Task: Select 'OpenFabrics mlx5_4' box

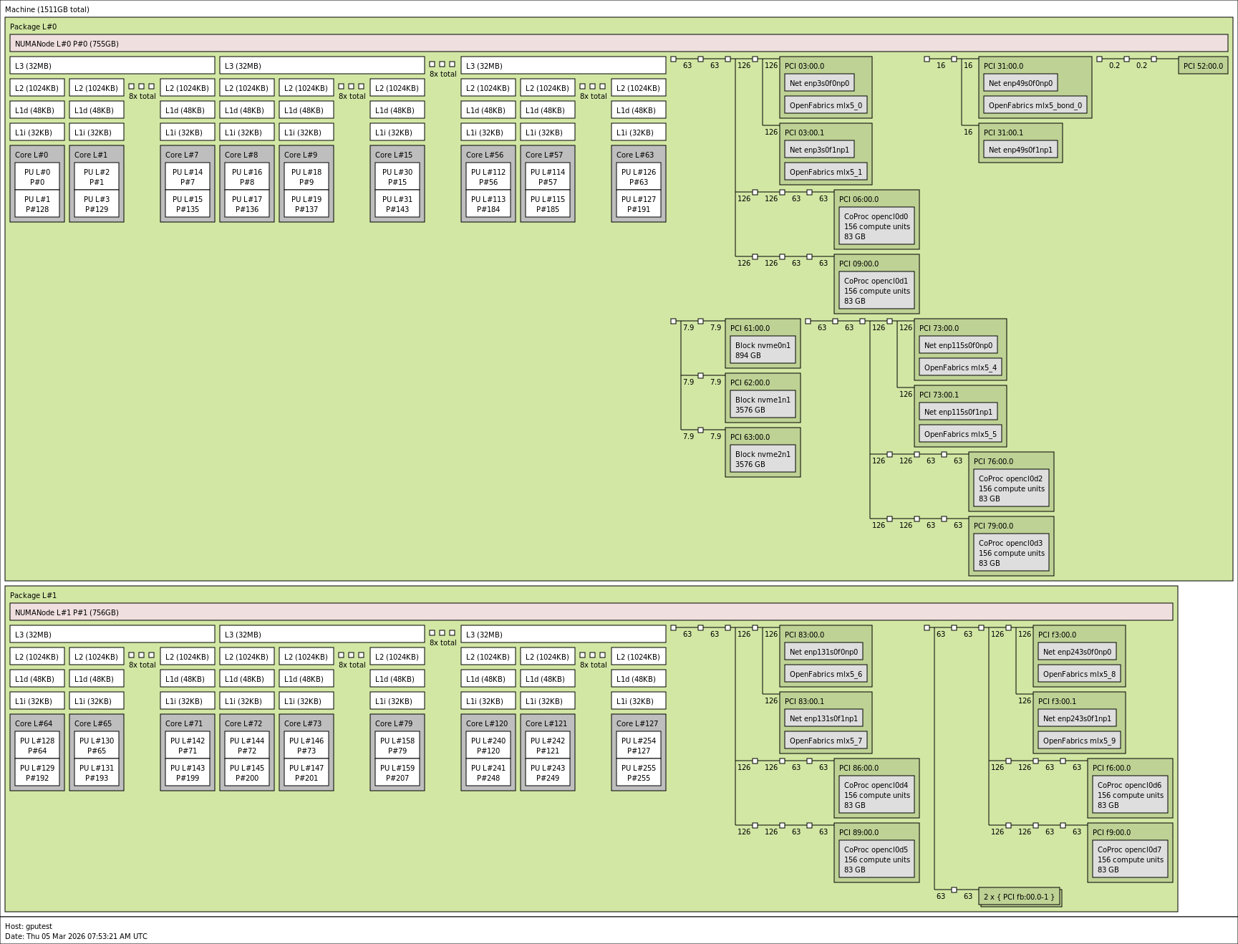Action: (960, 367)
